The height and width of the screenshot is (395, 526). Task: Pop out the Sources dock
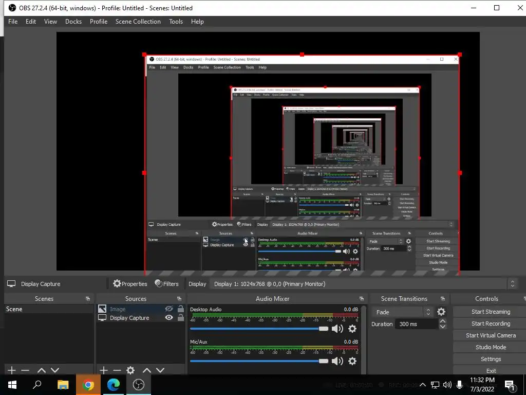click(179, 299)
